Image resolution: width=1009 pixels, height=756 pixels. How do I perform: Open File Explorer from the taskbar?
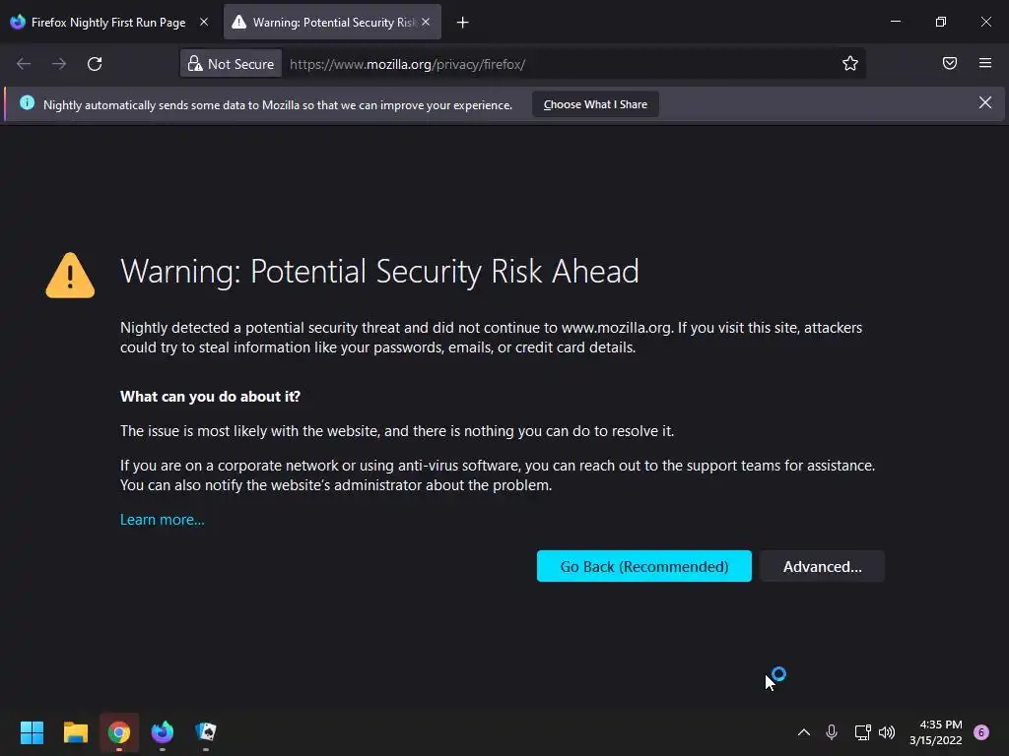point(75,732)
